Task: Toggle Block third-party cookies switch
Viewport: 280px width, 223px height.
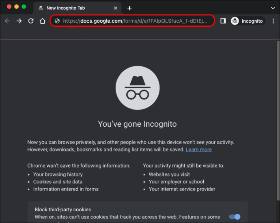Action: [235, 217]
